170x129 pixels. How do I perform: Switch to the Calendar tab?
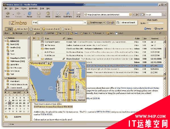click(x=35, y=29)
